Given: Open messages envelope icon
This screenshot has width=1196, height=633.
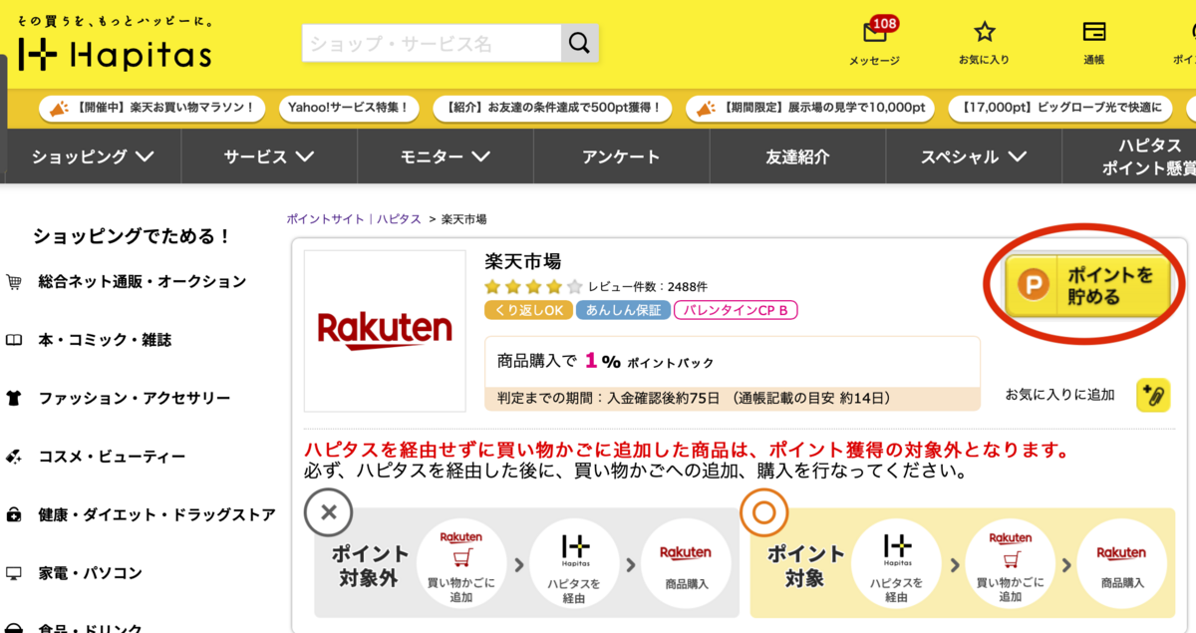Looking at the screenshot, I should [x=874, y=33].
